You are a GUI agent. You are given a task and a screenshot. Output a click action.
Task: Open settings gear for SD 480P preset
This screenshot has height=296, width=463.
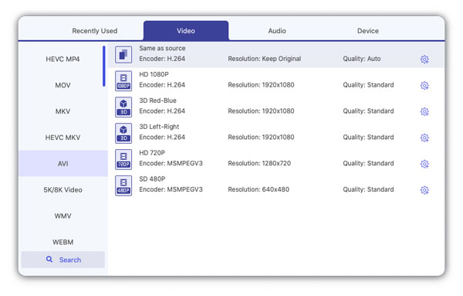click(x=424, y=190)
